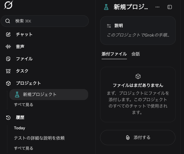Open new chat via pencil icon
The height and width of the screenshot is (154, 184).
(x=8, y=34)
